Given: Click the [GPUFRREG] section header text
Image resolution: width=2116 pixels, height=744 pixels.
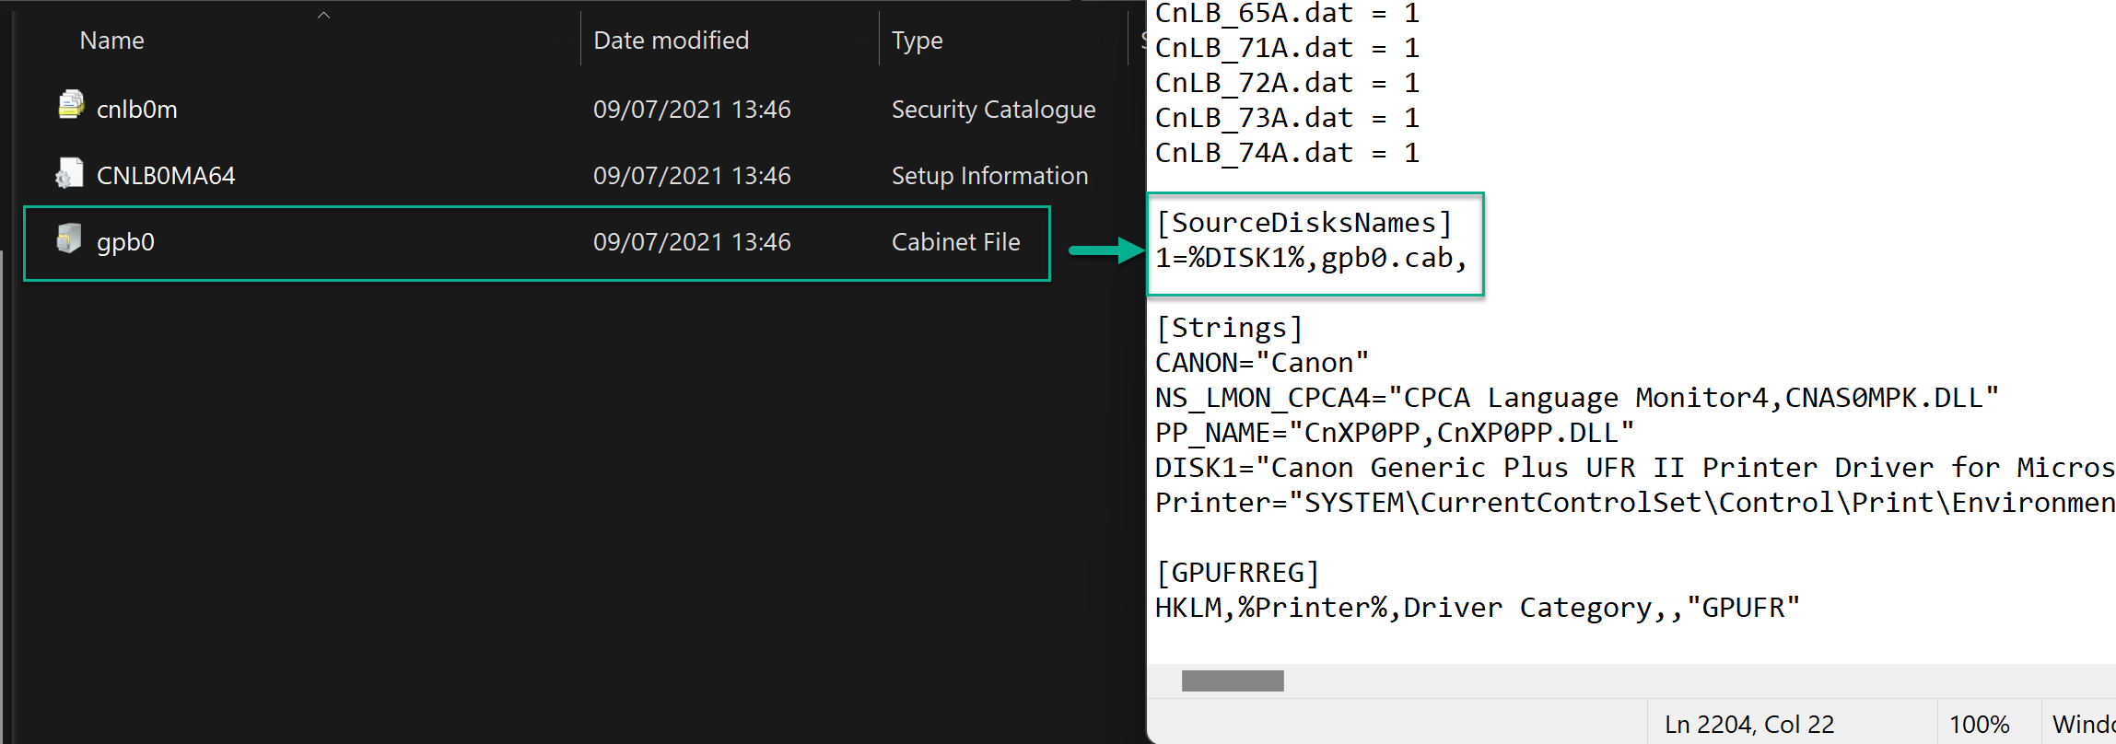Looking at the screenshot, I should pos(1237,573).
